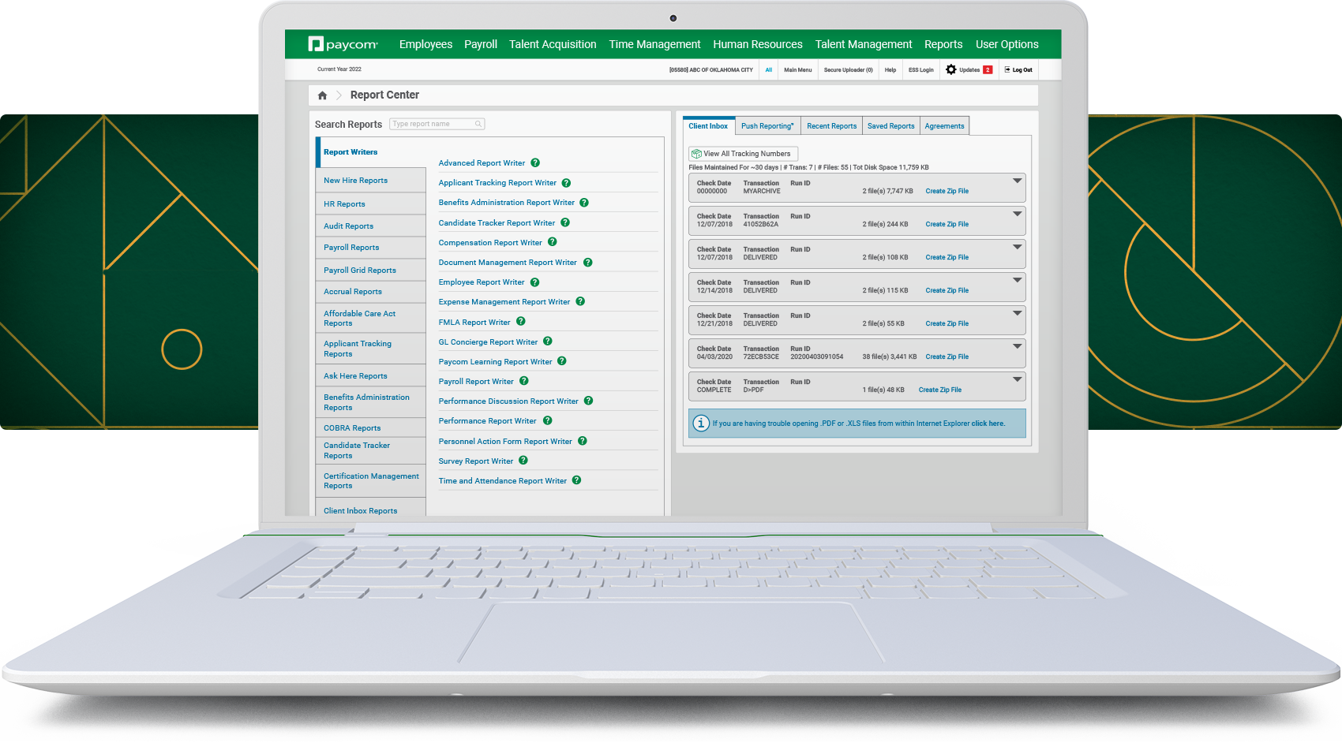Click the search magnifier icon in report search
Screen dimensions: 1342x754
pos(478,125)
